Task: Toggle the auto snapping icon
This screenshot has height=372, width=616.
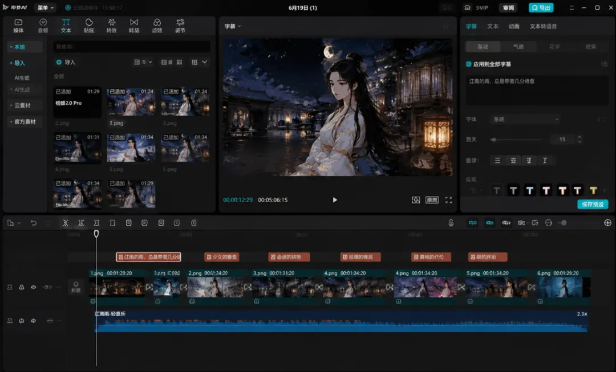Action: [x=489, y=223]
